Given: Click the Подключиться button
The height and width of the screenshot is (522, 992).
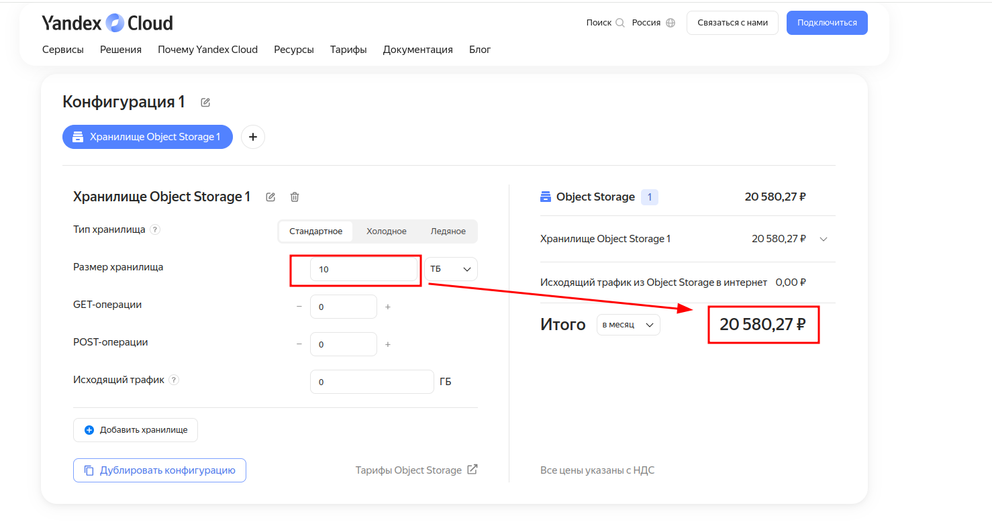Looking at the screenshot, I should [x=827, y=23].
